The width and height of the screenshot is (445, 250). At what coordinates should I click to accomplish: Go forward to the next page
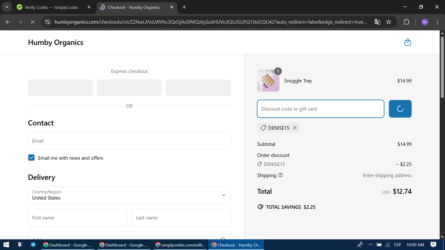tap(20, 22)
